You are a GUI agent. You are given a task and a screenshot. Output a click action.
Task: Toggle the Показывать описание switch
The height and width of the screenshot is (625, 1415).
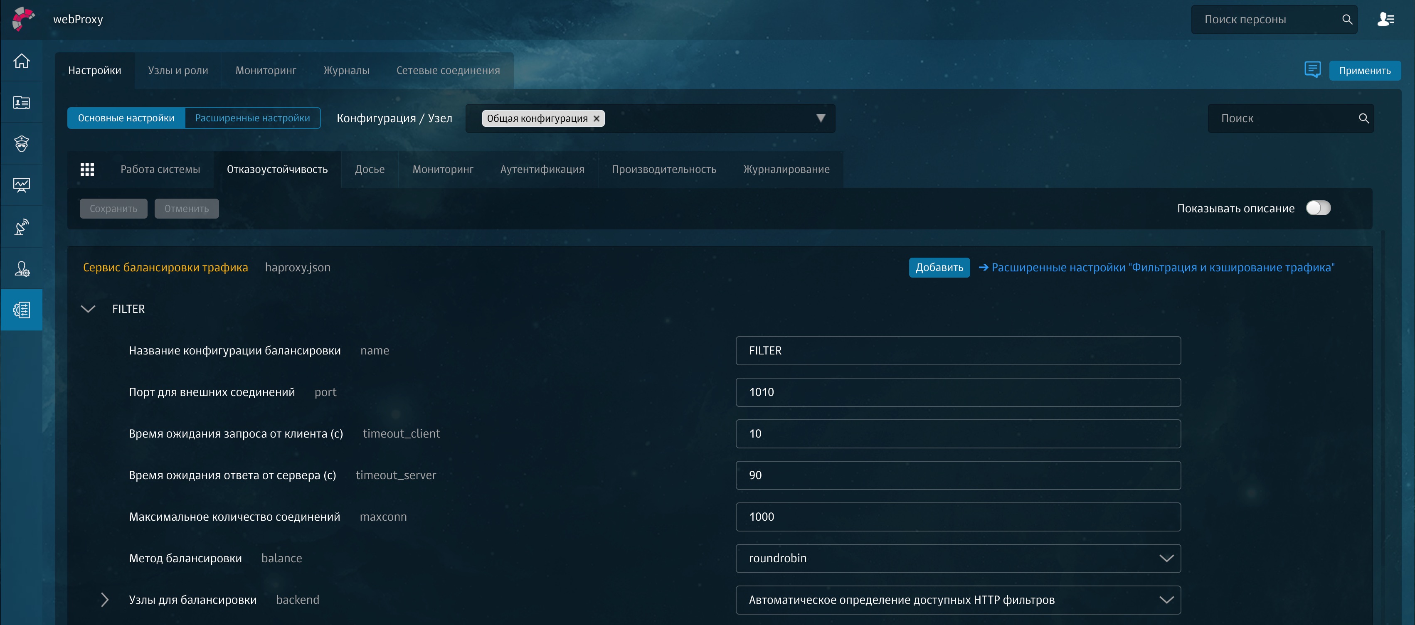1318,208
